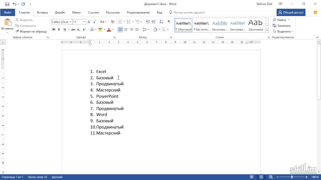Toggle subscript (x₂) formatting

tap(79, 29)
